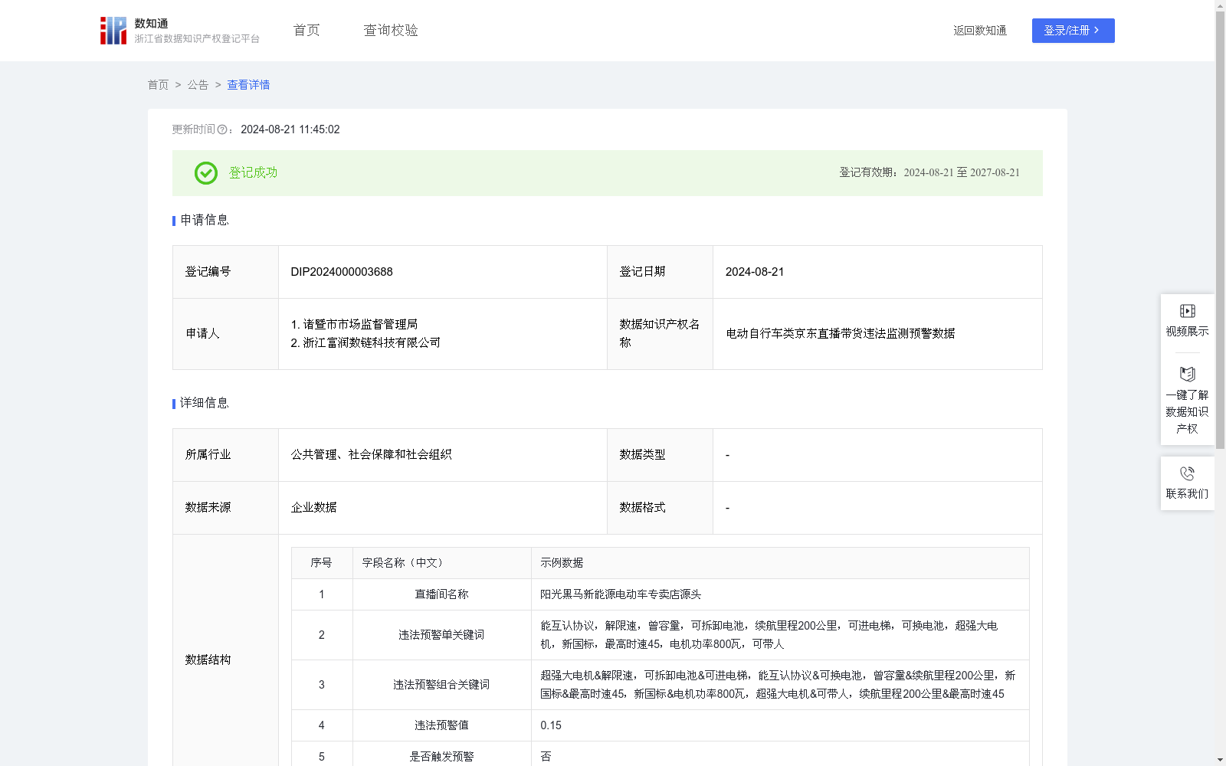The height and width of the screenshot is (766, 1226).
Task: Click the 详细信息 section heading
Action: point(205,404)
